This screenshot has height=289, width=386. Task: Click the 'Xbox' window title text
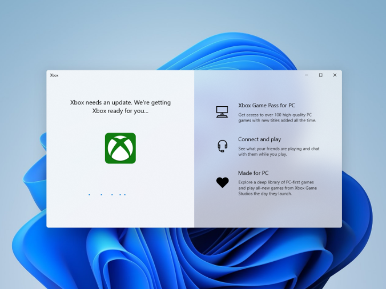tap(54, 75)
